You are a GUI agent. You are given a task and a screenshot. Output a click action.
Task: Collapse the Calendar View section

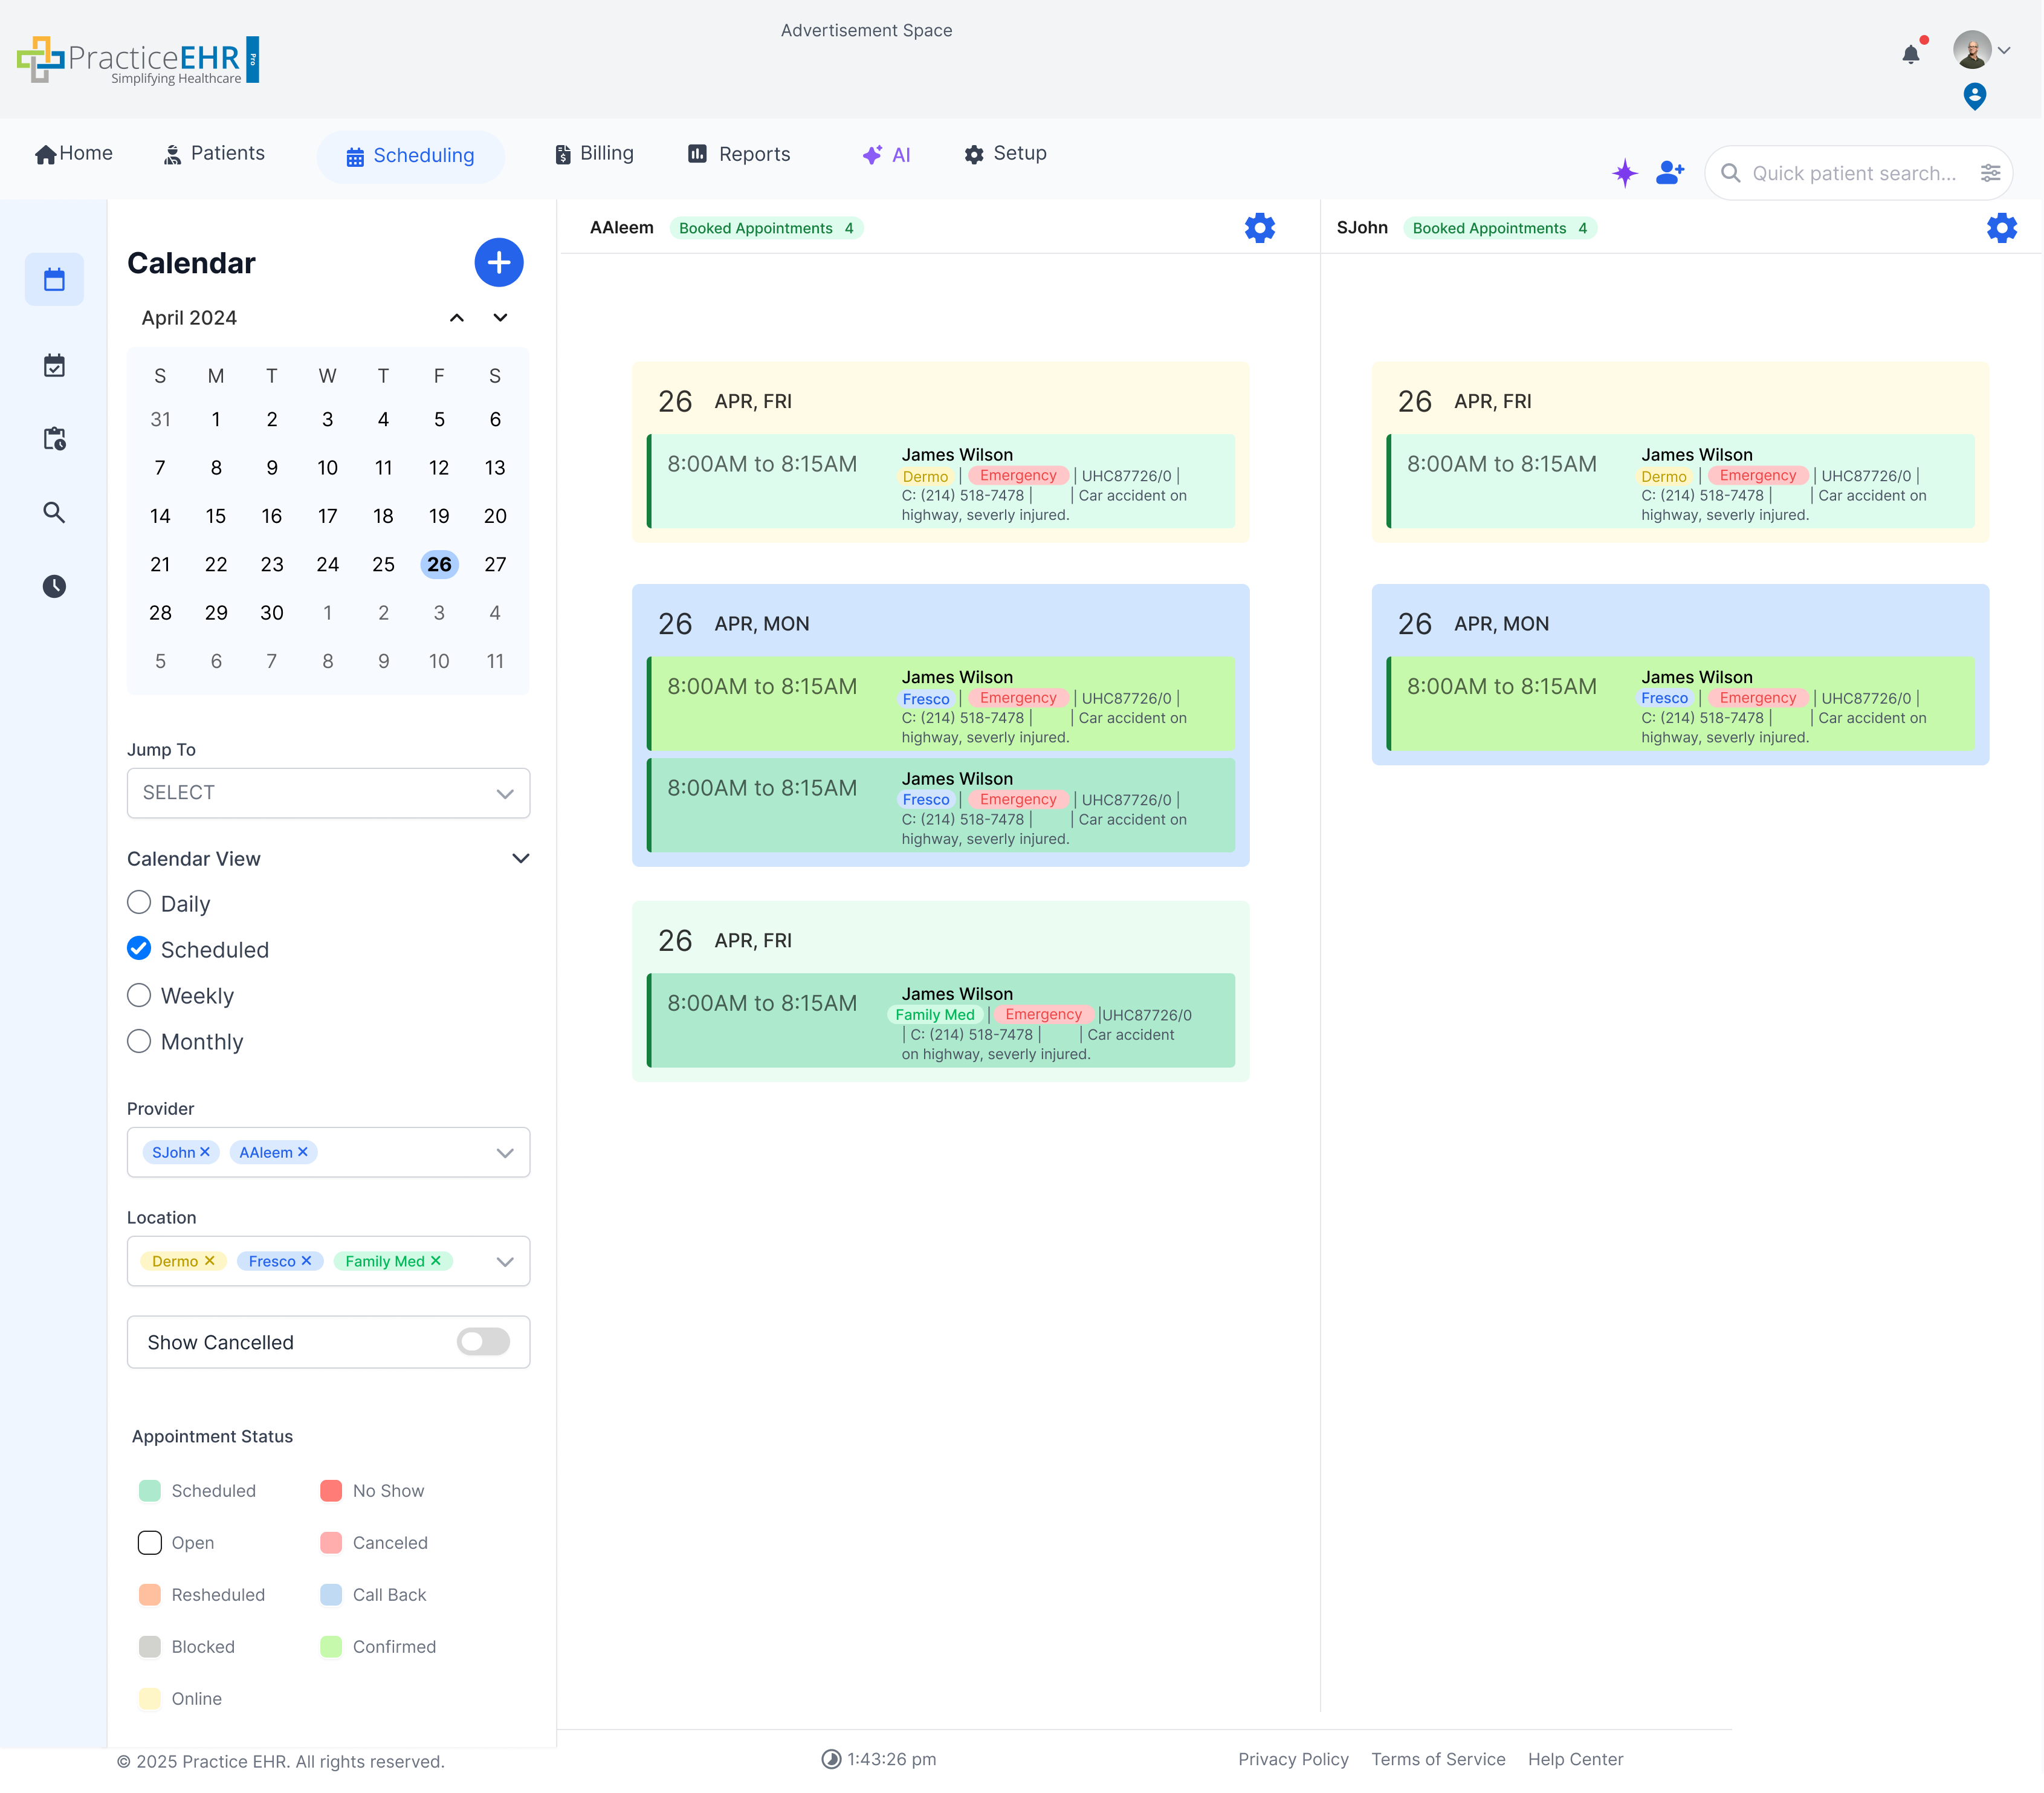(520, 858)
